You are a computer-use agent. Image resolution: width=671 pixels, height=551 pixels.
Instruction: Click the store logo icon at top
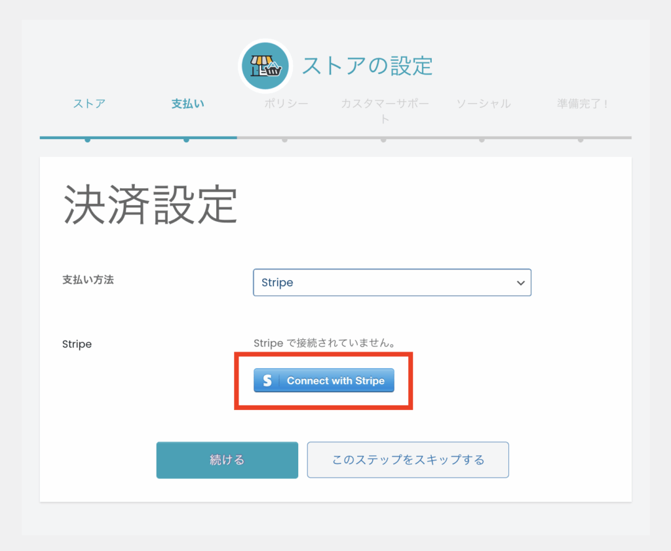(265, 66)
